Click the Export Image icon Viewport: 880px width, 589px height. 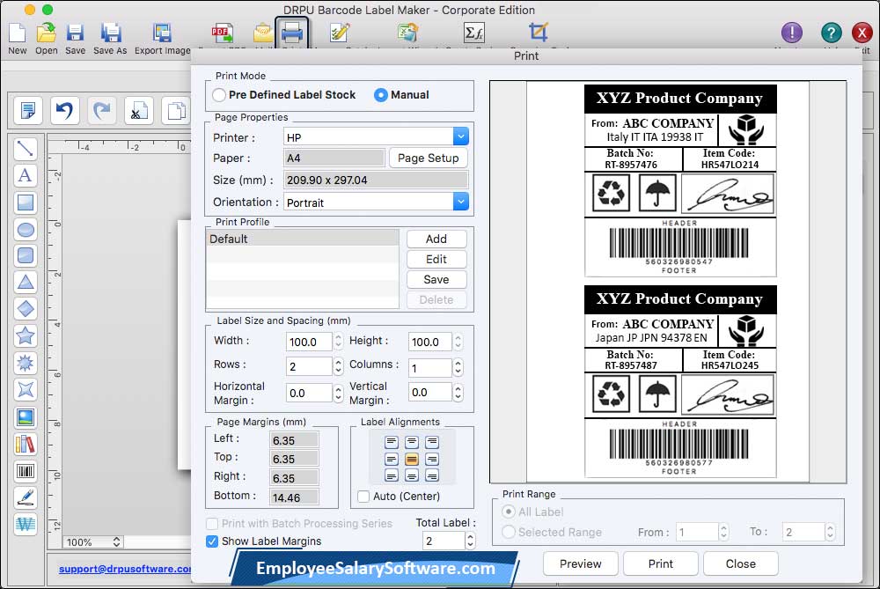coord(162,33)
